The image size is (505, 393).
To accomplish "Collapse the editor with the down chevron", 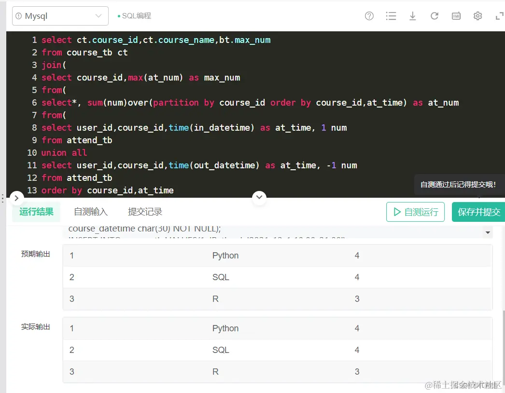I will [x=259, y=197].
